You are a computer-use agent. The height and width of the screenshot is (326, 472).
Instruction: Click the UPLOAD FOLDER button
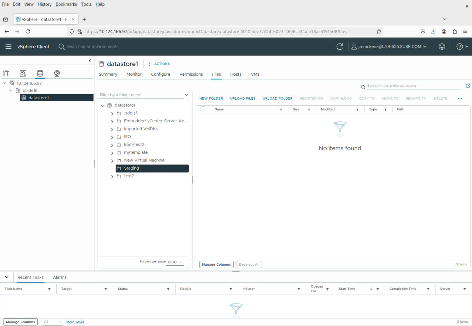(277, 98)
